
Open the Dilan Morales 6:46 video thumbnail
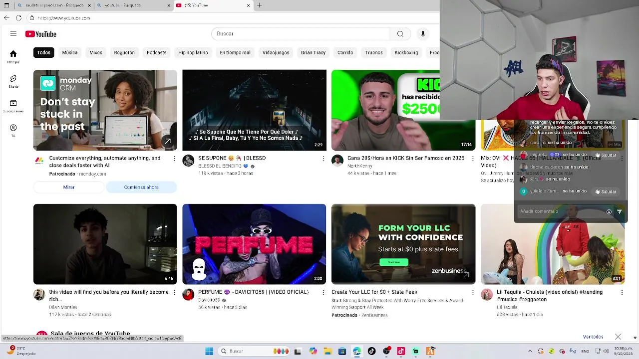105,244
